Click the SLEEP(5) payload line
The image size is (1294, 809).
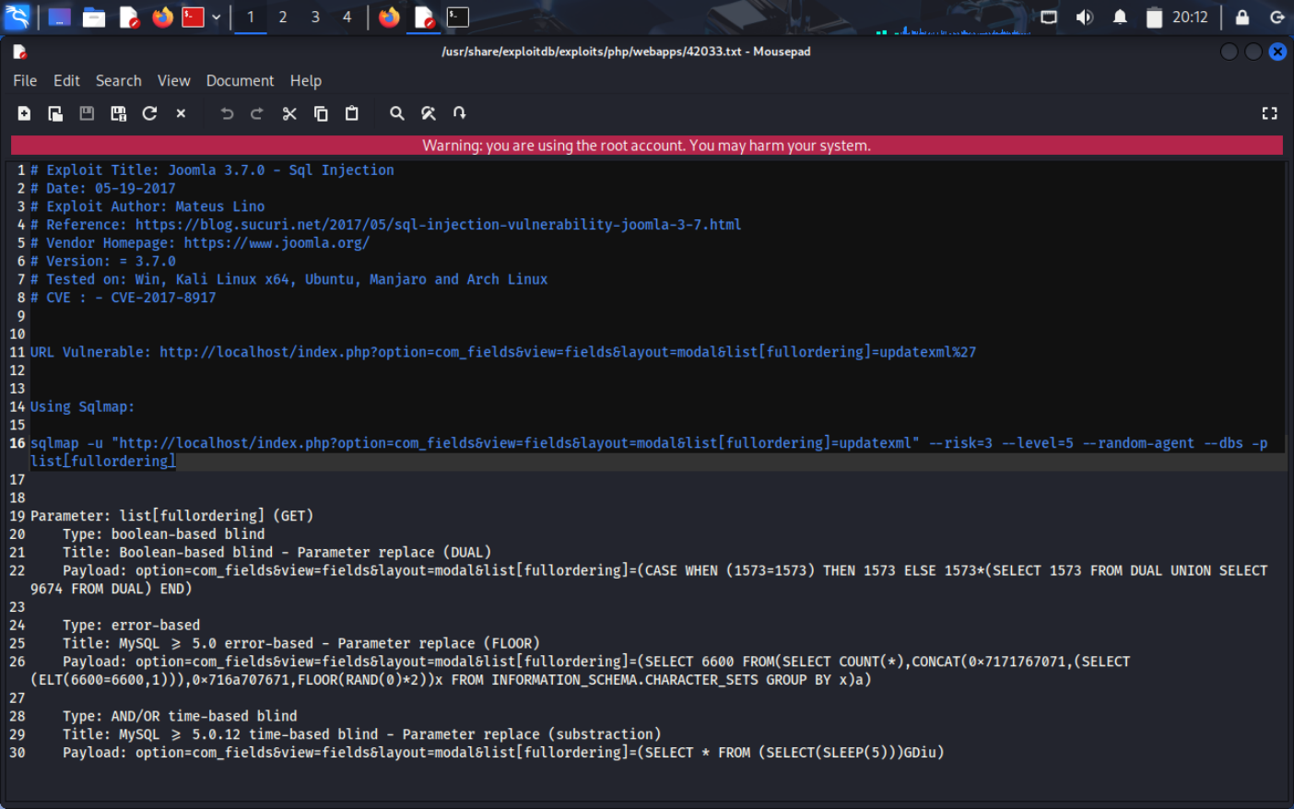[x=503, y=753]
